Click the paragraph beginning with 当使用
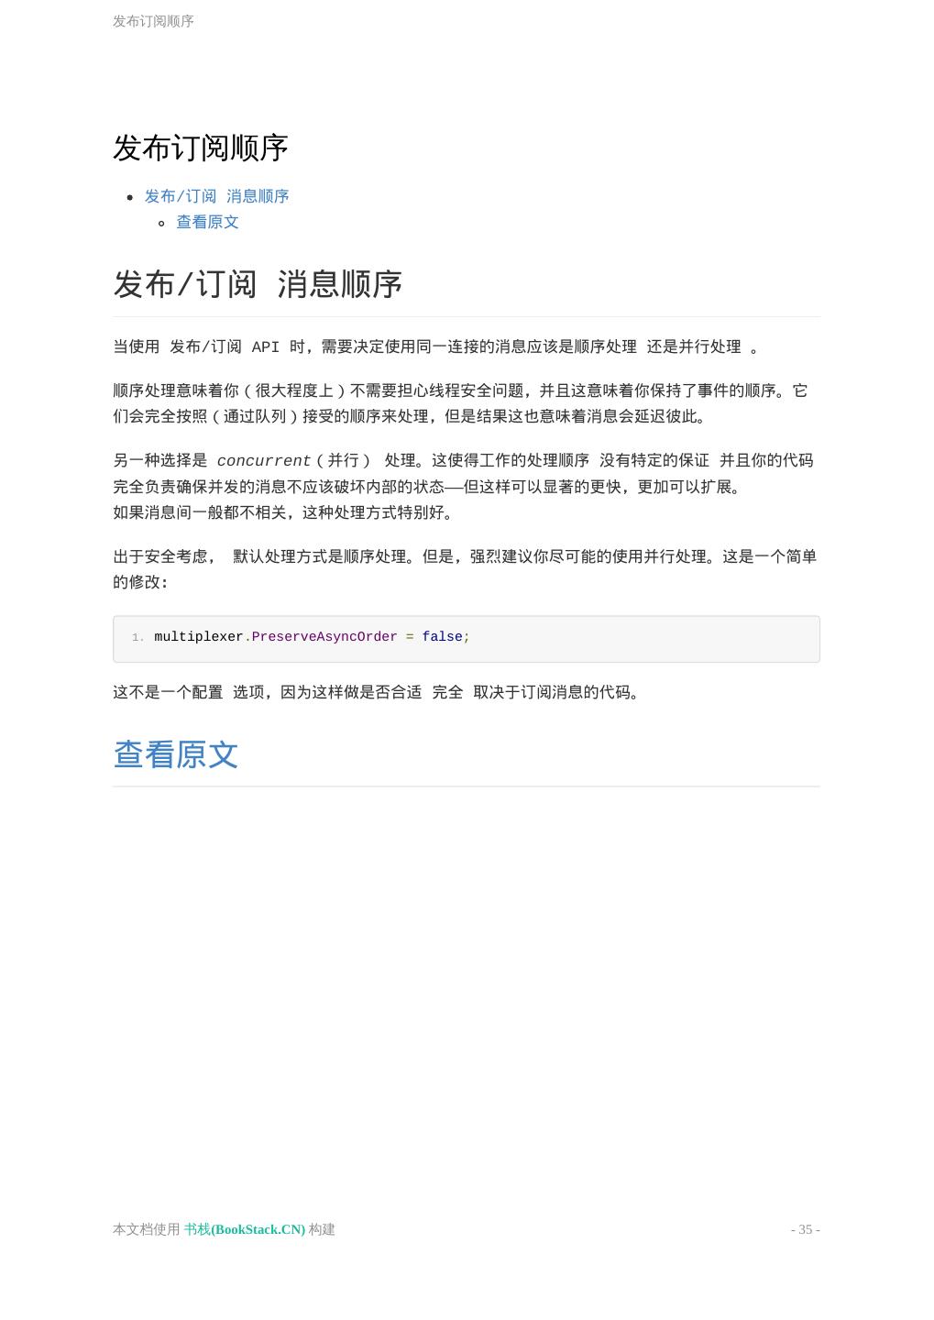 [x=435, y=346]
